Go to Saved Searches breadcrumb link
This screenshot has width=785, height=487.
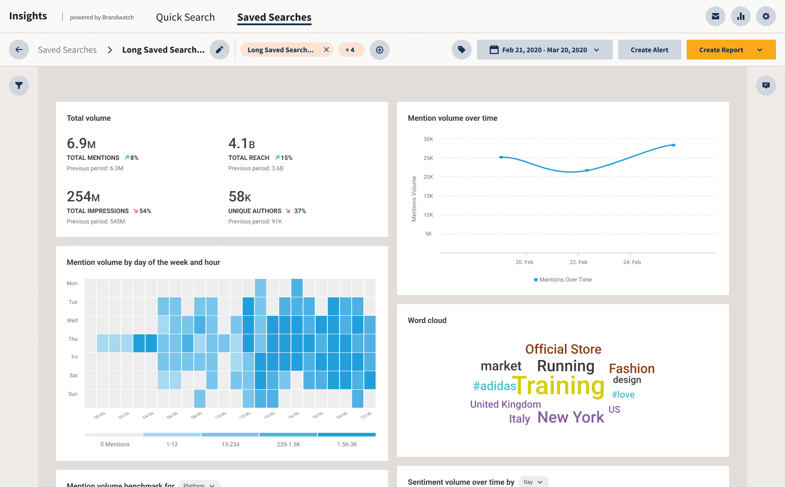coord(67,50)
